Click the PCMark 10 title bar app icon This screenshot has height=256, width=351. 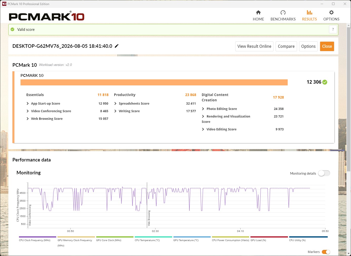point(4,4)
